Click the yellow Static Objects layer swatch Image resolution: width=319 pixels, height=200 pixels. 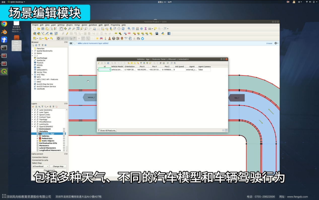click(x=40, y=141)
